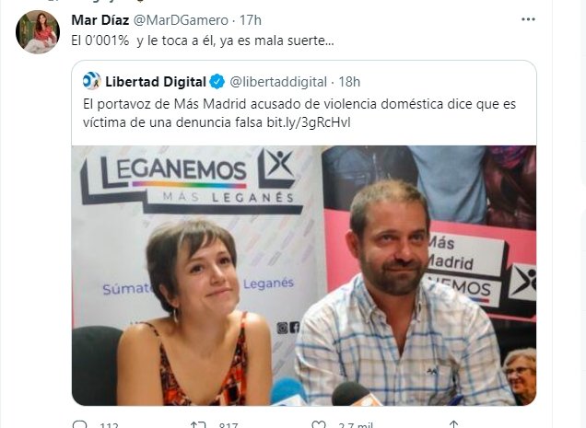Retweet using the retweet arrows icon
586x428 pixels.
(198, 424)
